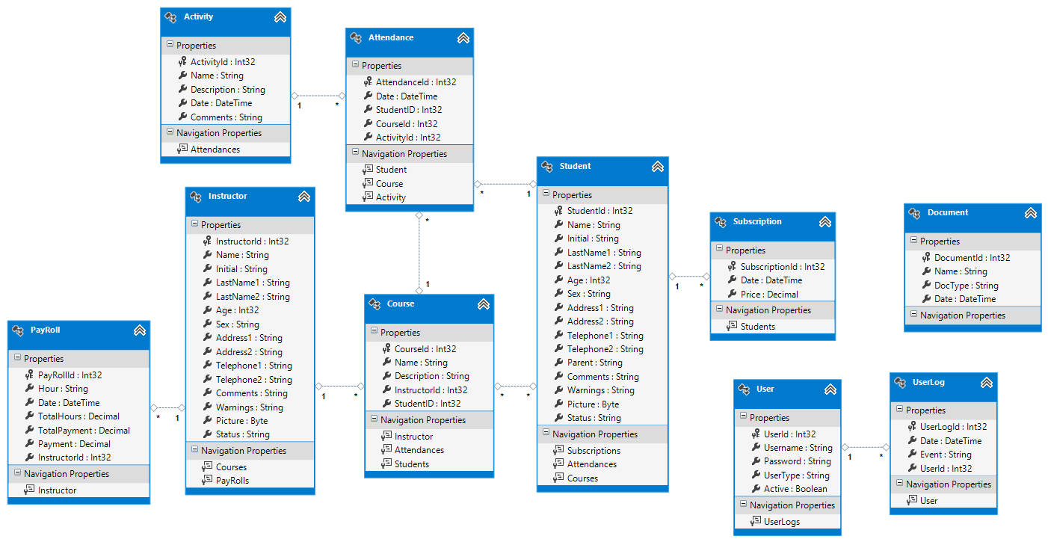Collapse the PayRoll entity using its chevron
This screenshot has width=1048, height=542.
139,330
